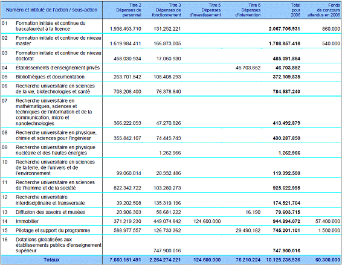
Task: Select the value 135.319.196
Action: [167, 203]
